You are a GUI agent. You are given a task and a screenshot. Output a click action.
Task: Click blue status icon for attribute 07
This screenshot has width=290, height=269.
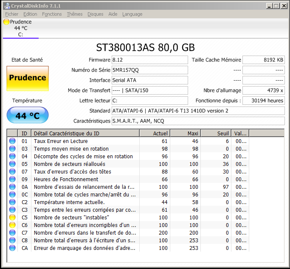pyautogui.click(x=12, y=171)
